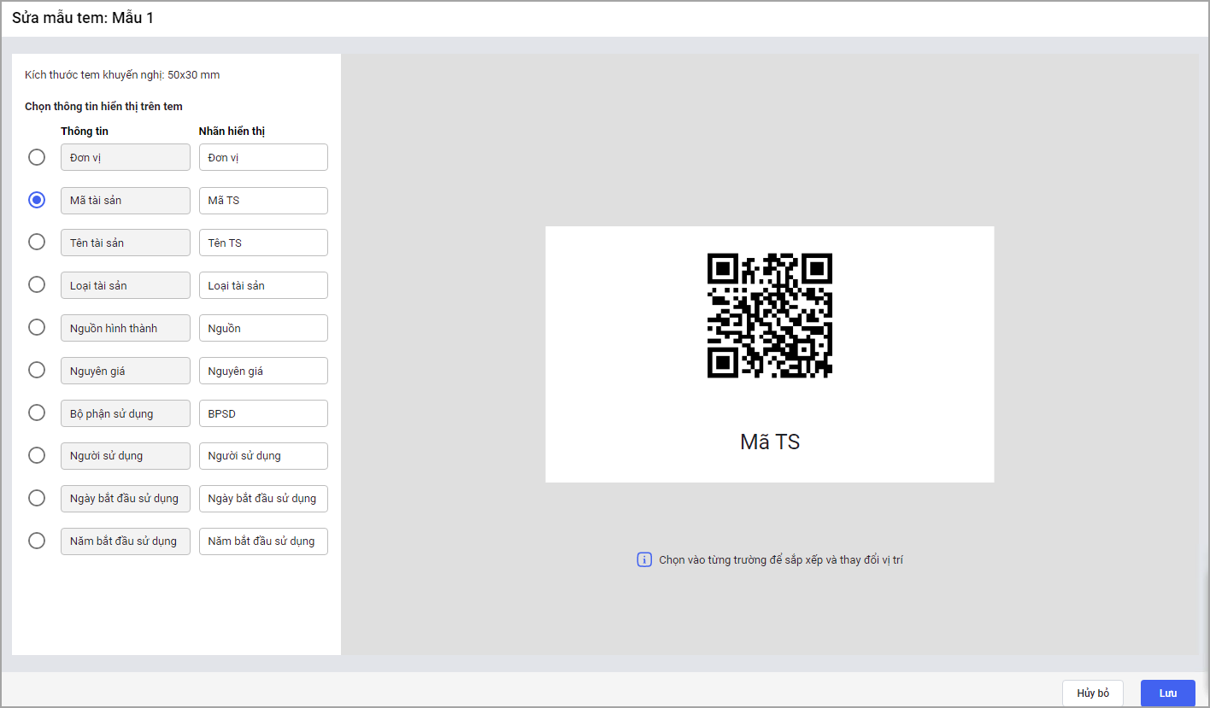This screenshot has width=1210, height=708.
Task: Click the disabled Mã tài sản information field
Action: pyautogui.click(x=126, y=200)
